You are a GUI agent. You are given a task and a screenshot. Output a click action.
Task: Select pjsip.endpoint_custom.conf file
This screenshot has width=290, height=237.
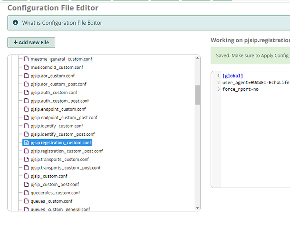click(58, 109)
